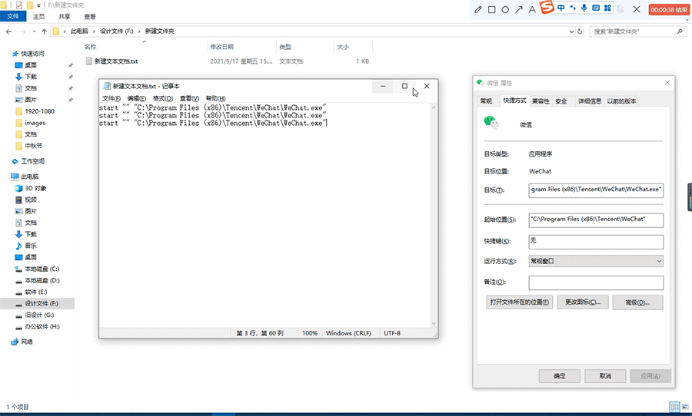
Task: Select the text annotation tool
Action: (x=532, y=10)
